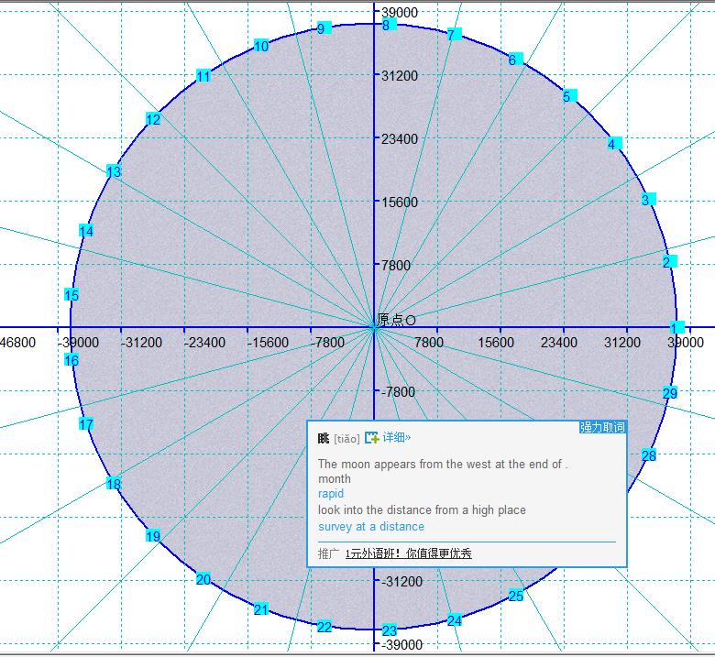Viewport: 715px width, 657px height.
Task: Select point marker 16 on the circle
Action: point(71,360)
